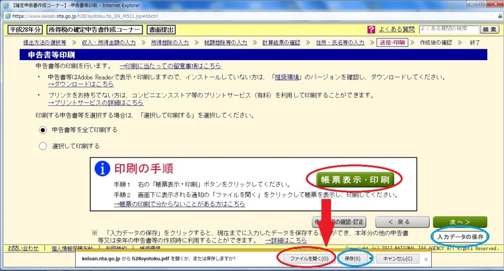The width and height of the screenshot is (504, 271).
Task: Click the 検索 search button
Action: pyautogui.click(x=490, y=29)
